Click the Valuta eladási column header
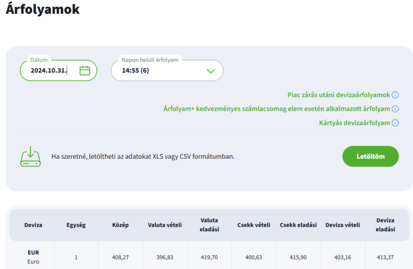Image resolution: width=413 pixels, height=269 pixels. click(x=210, y=225)
